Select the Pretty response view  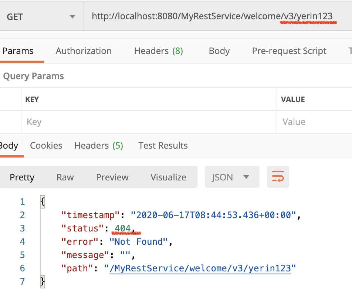pos(22,177)
